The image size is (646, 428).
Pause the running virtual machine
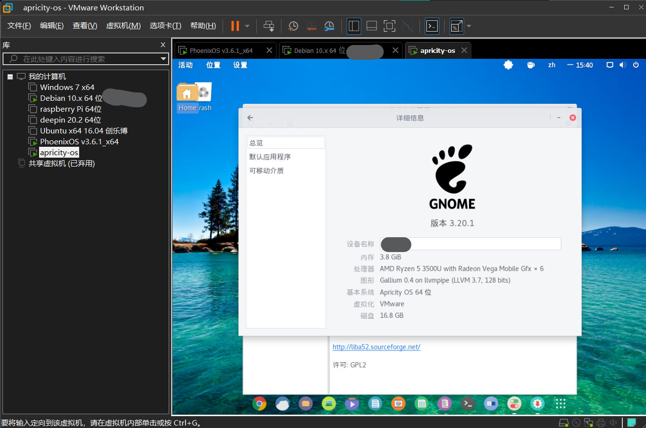(x=235, y=26)
